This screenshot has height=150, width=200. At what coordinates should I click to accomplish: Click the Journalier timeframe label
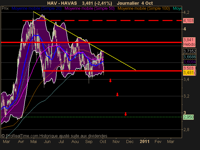[128, 3]
